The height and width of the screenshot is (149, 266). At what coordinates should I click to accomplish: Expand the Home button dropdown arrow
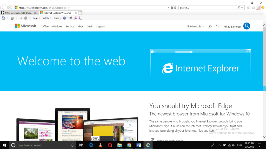point(8,18)
